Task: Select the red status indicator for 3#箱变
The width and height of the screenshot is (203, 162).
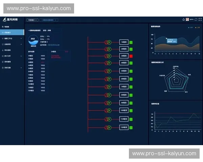Action: tap(131, 56)
